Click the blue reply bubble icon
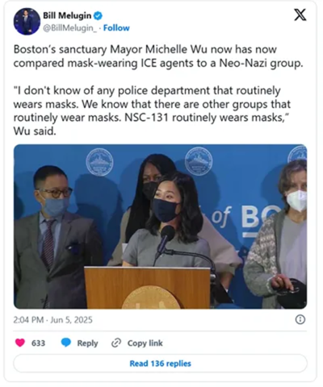The height and width of the screenshot is (387, 323). click(66, 343)
